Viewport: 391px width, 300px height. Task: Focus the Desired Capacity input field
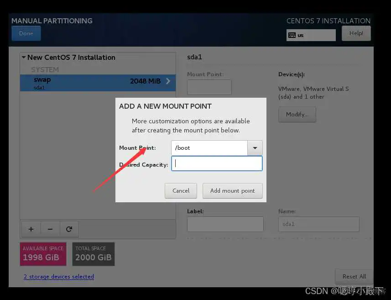[x=217, y=164]
